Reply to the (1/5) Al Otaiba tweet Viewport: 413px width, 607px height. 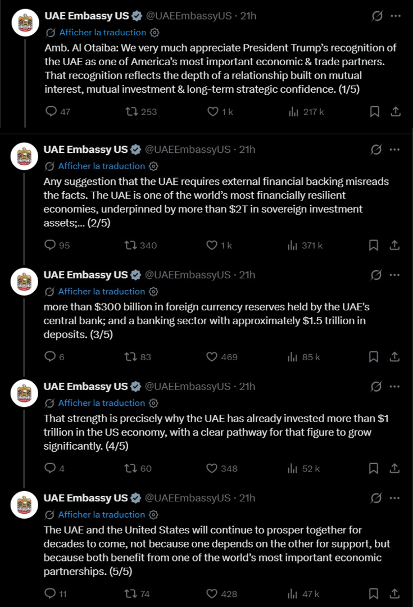[x=51, y=112]
